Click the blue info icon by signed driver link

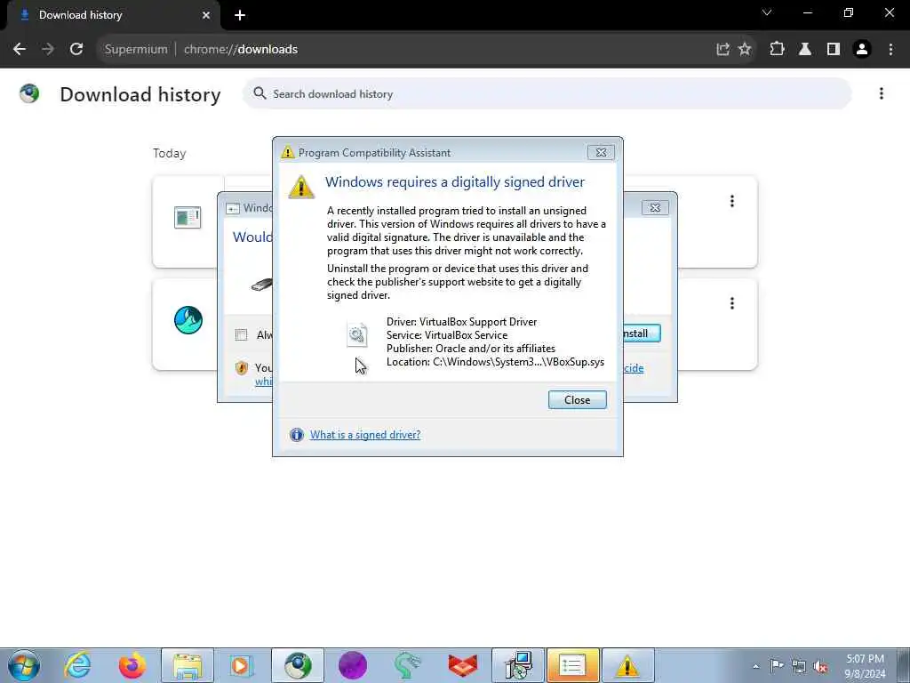tap(297, 434)
